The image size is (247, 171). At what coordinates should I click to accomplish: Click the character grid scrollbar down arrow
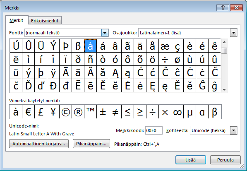(225, 90)
